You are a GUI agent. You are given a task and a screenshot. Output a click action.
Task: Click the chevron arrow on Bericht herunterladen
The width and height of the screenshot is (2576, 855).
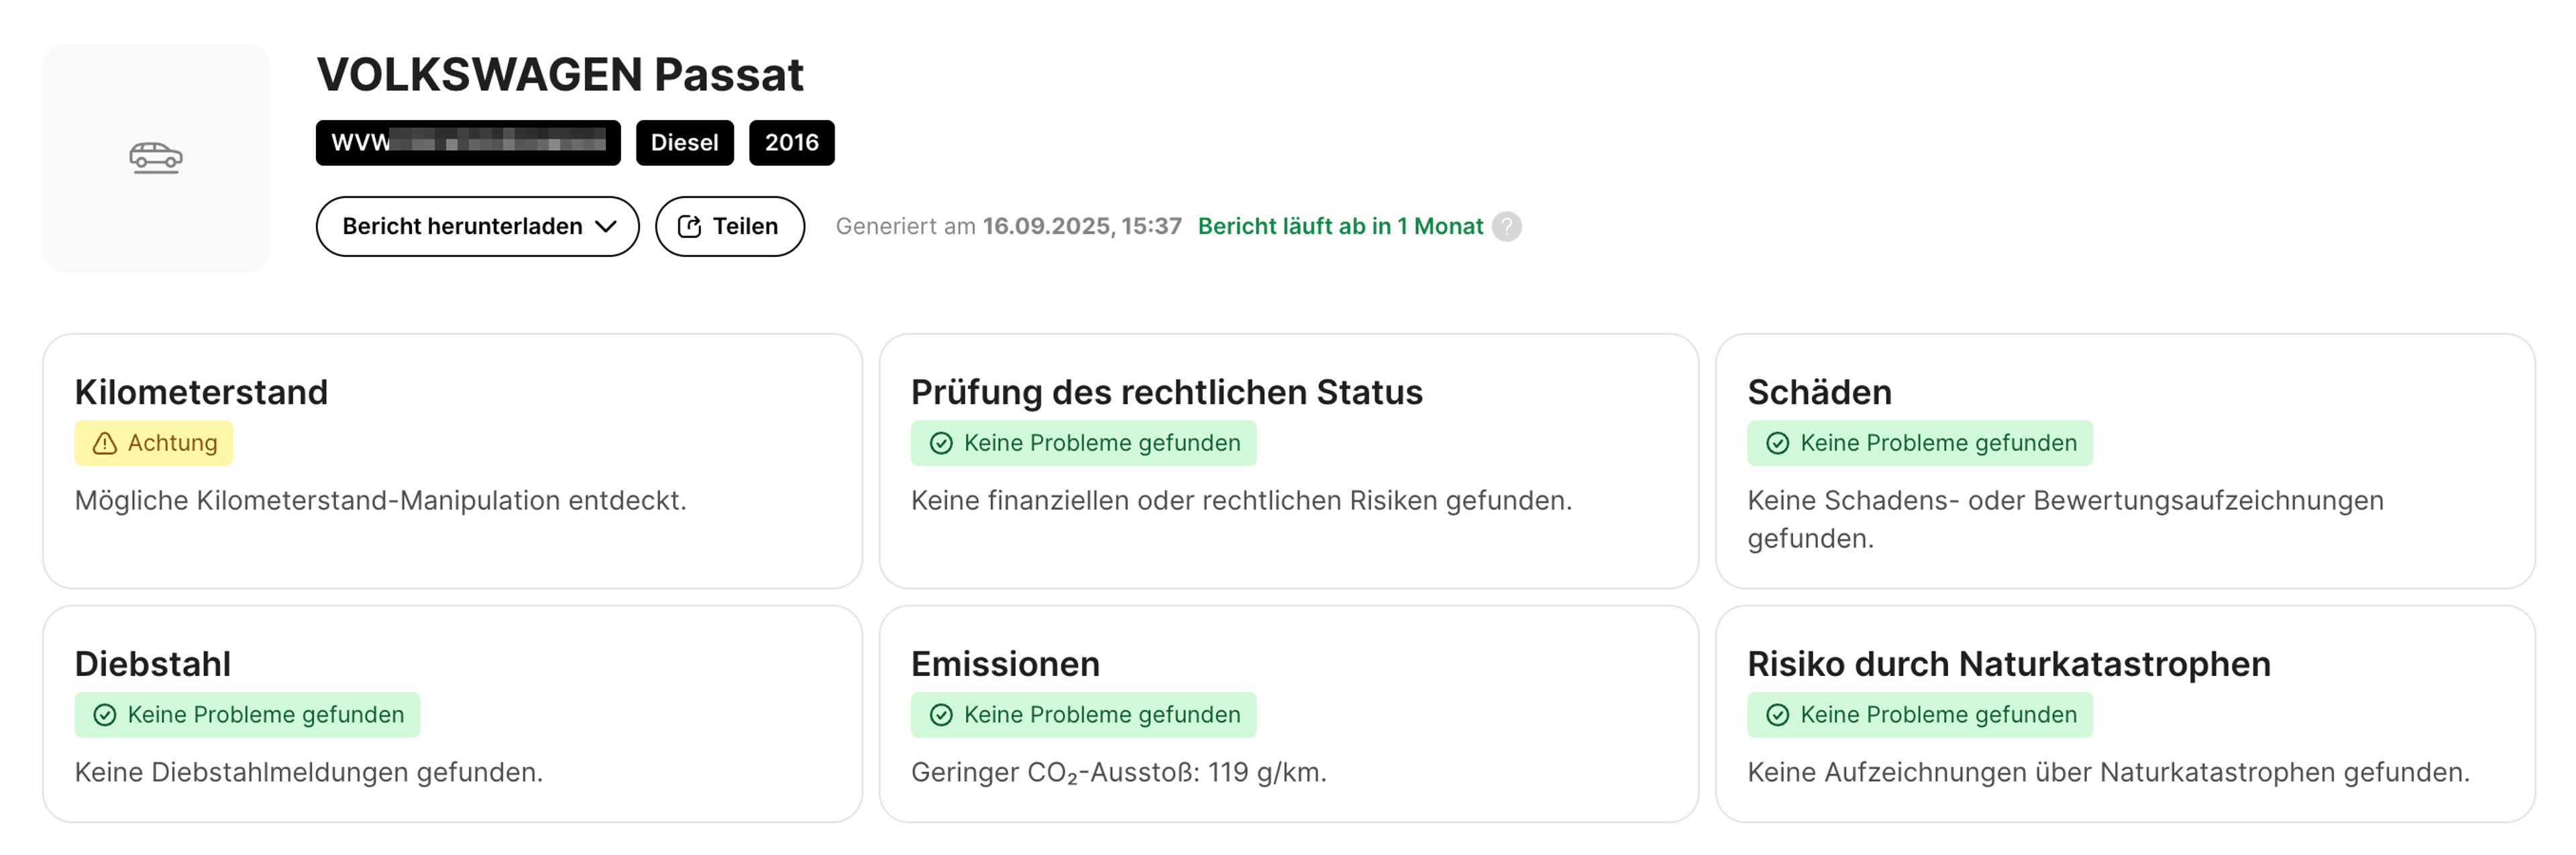[607, 226]
